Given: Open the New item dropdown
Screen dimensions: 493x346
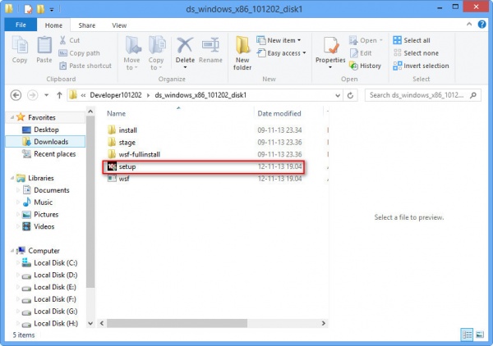Looking at the screenshot, I should (x=279, y=40).
